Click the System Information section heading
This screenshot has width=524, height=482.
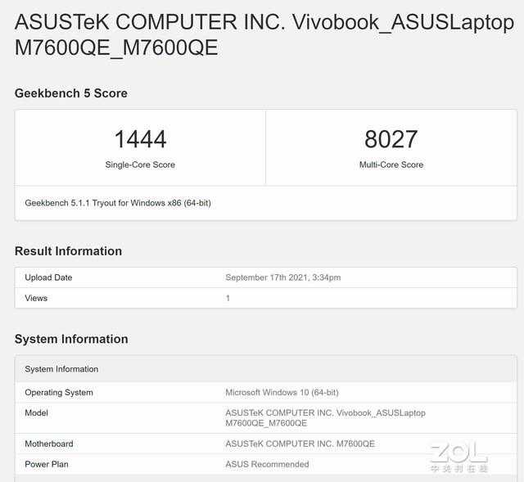click(x=71, y=339)
